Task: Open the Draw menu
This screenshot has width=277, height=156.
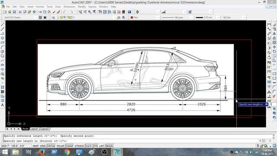Action: 58,7
